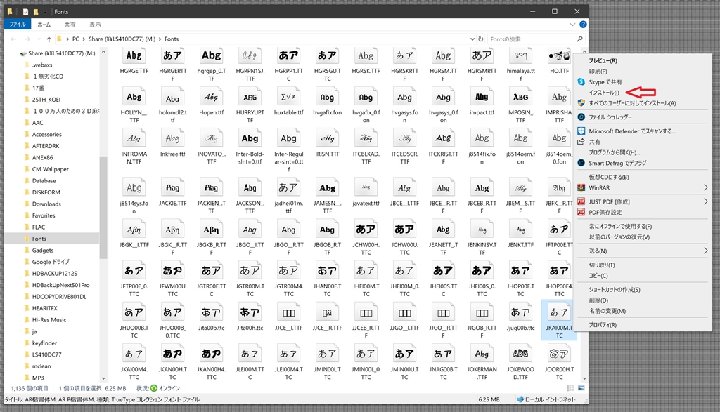720x412 pixels.
Task: Switch to details view in status bar
Action: point(571,388)
